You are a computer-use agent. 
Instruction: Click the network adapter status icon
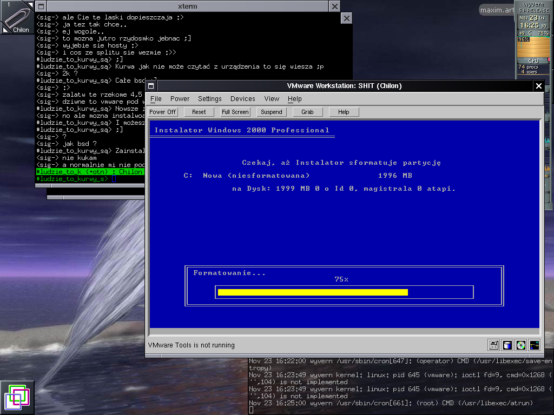click(534, 345)
